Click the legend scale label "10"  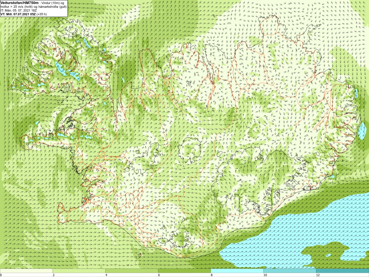pyautogui.click(x=265, y=275)
